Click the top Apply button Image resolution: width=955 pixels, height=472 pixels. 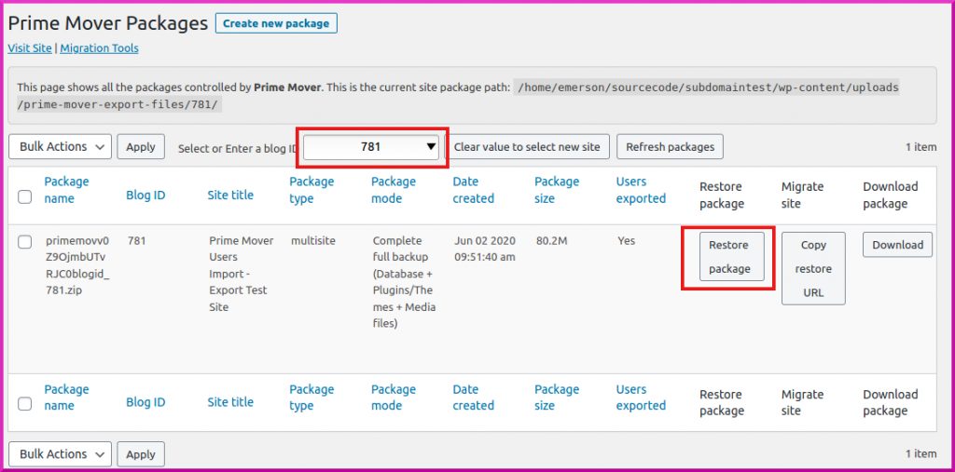tap(141, 146)
